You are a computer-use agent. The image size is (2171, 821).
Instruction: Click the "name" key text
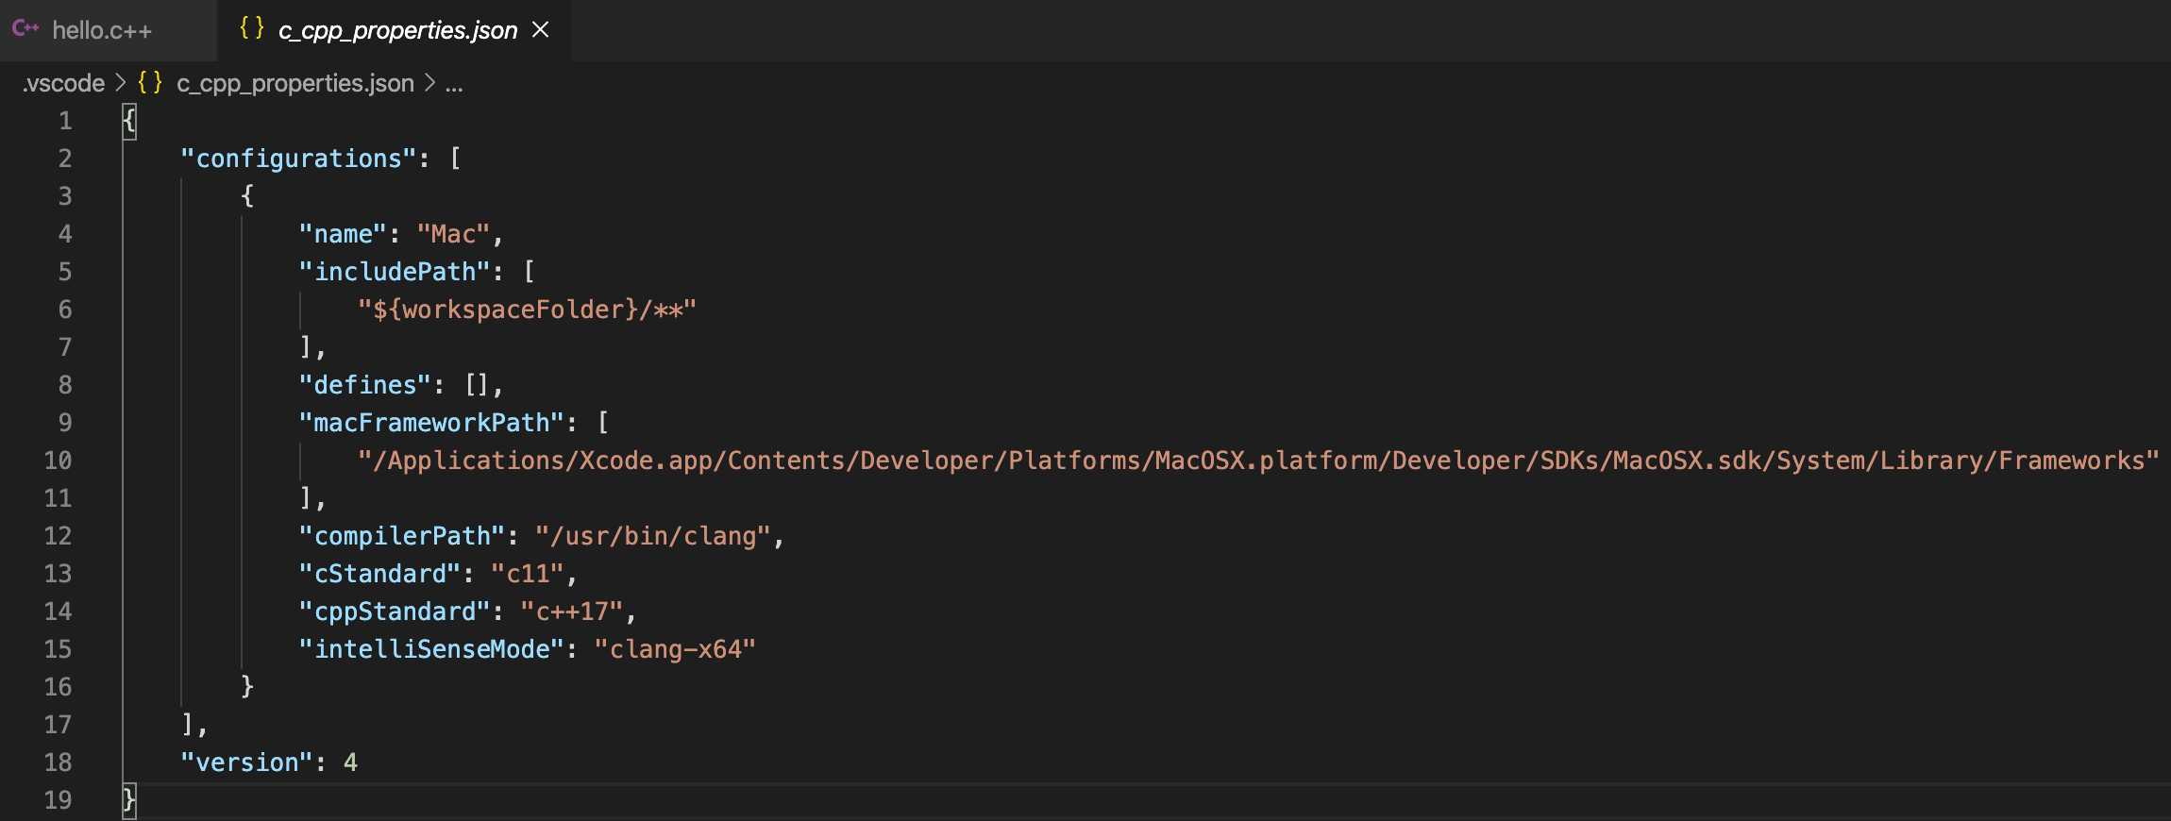click(343, 234)
